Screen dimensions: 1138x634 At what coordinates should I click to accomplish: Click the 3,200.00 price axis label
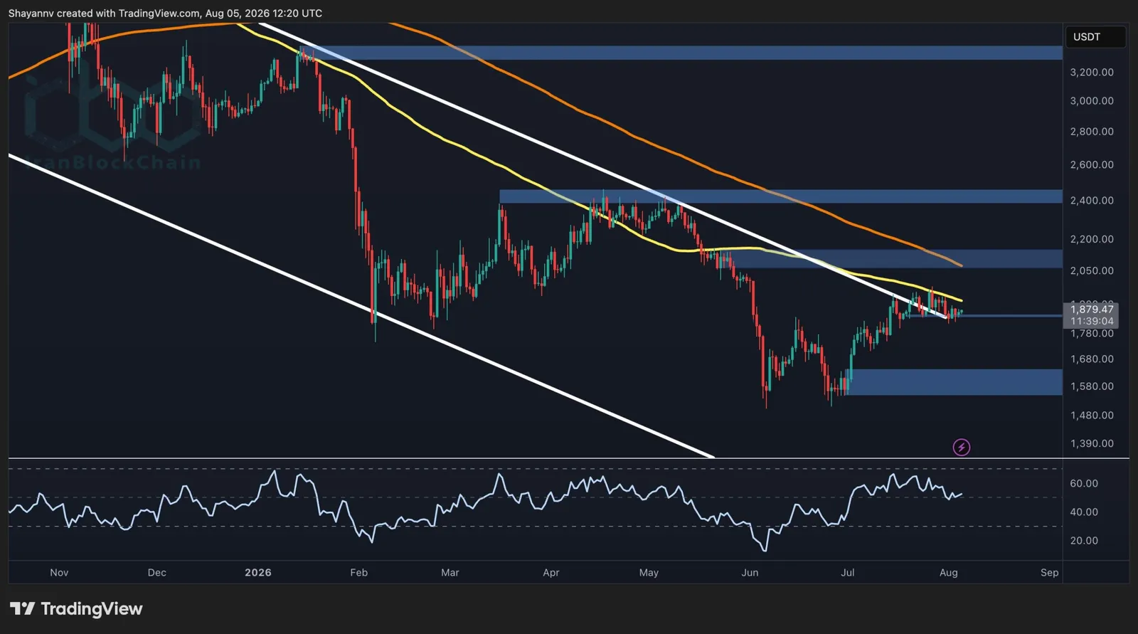click(x=1092, y=72)
